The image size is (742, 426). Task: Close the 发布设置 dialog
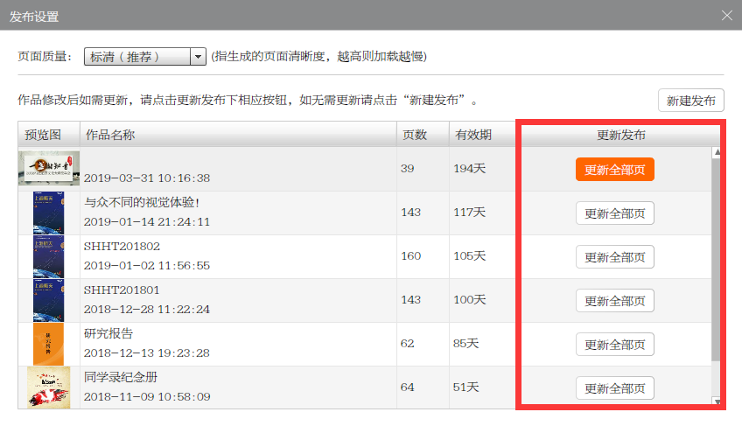(x=725, y=15)
